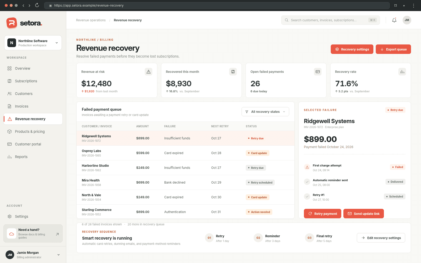Click the Setora logo icon

click(x=12, y=23)
